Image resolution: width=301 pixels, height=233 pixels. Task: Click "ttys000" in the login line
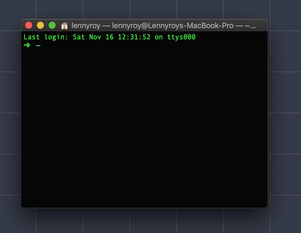pyautogui.click(x=182, y=37)
